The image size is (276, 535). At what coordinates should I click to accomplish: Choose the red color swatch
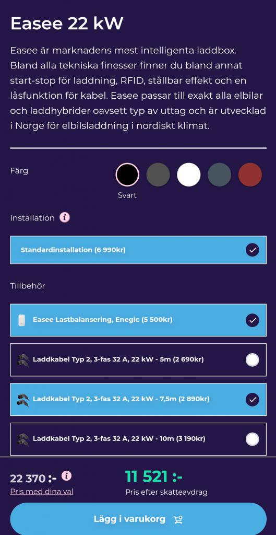pyautogui.click(x=250, y=175)
